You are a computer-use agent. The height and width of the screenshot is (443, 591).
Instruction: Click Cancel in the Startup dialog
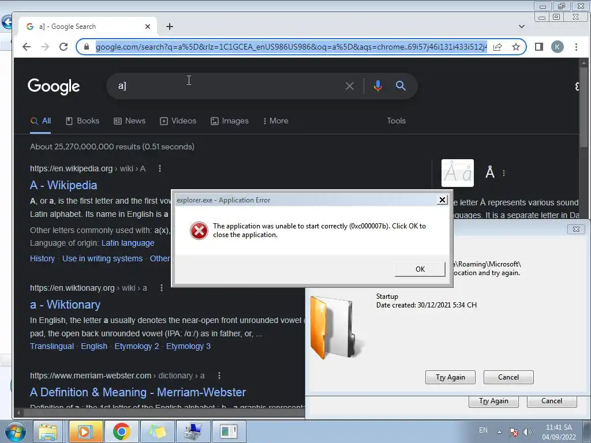coord(508,377)
